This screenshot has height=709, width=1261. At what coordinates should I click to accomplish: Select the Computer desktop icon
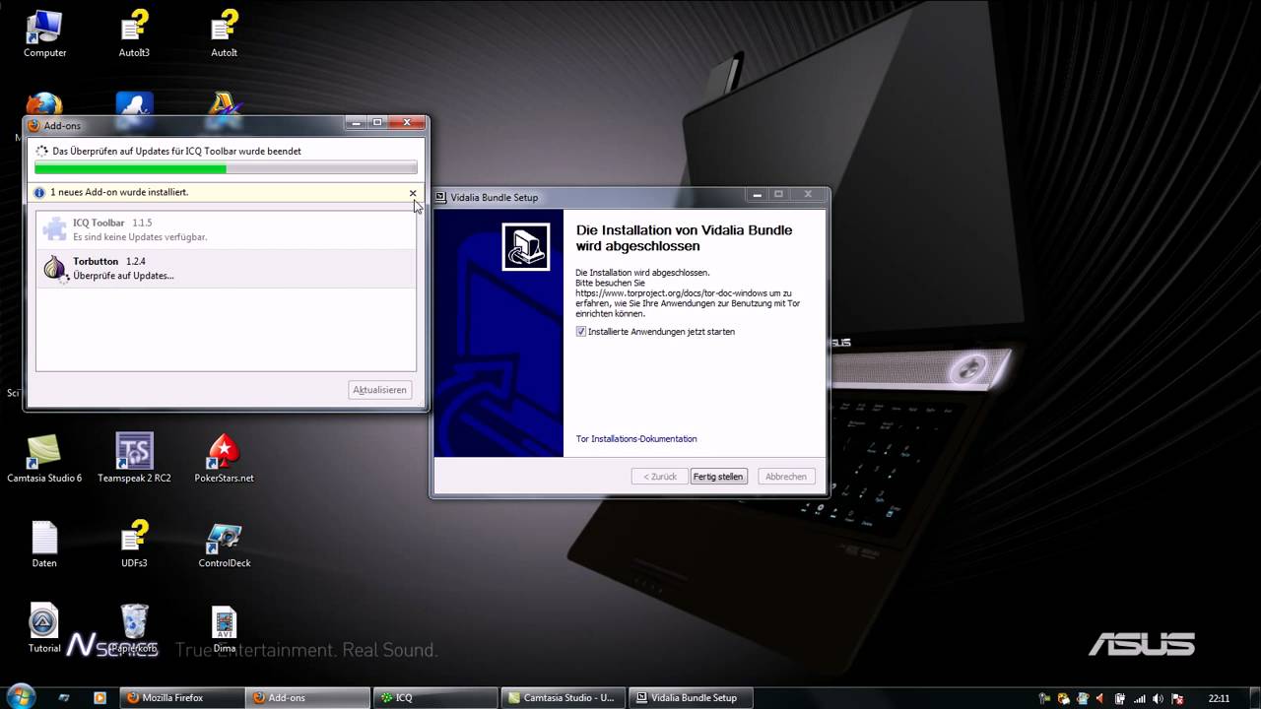[x=44, y=32]
